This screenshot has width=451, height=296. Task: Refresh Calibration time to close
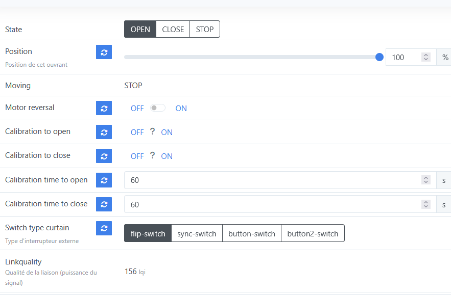click(104, 204)
